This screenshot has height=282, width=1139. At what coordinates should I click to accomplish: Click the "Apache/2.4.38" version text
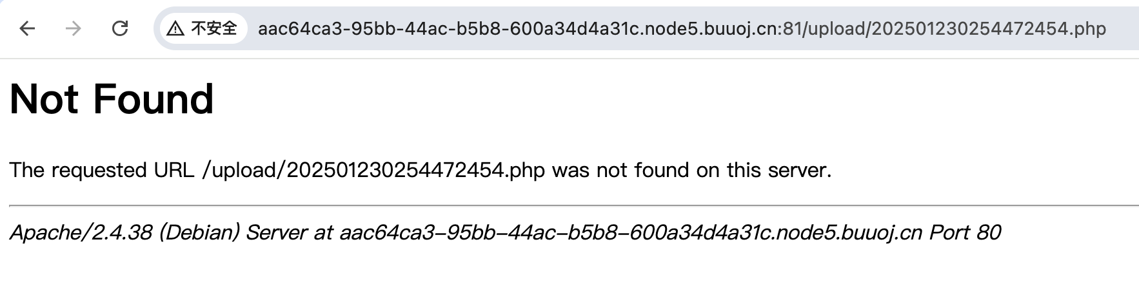[x=81, y=232]
